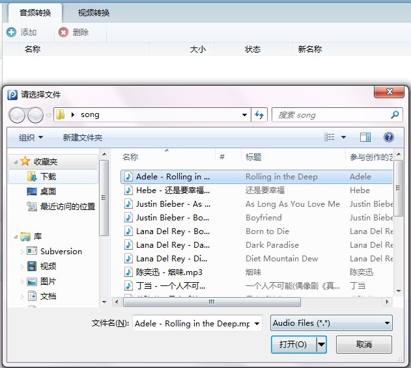Click the Subversion library icon

pyautogui.click(x=32, y=251)
